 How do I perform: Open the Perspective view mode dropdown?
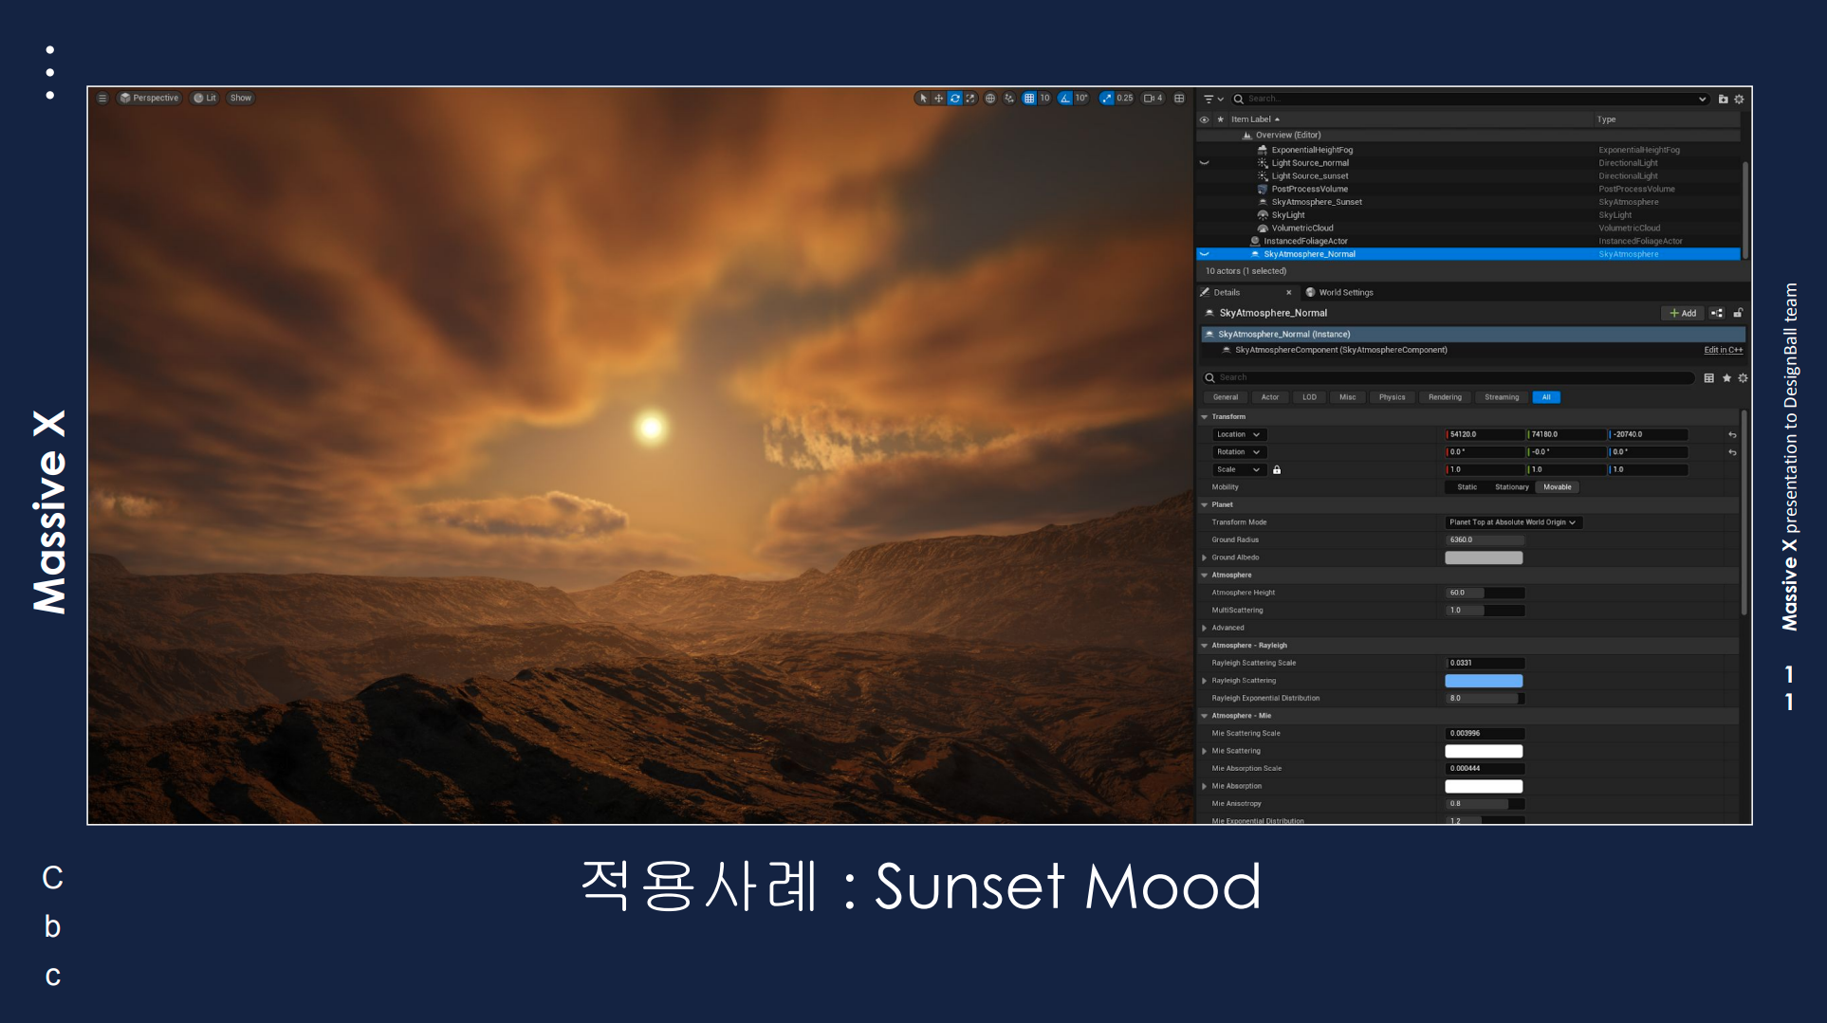[x=150, y=99]
